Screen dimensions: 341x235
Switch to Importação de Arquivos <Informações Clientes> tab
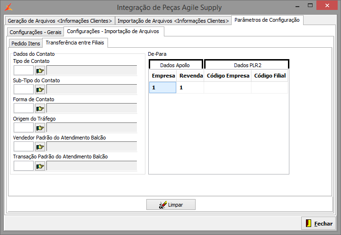[x=173, y=21]
